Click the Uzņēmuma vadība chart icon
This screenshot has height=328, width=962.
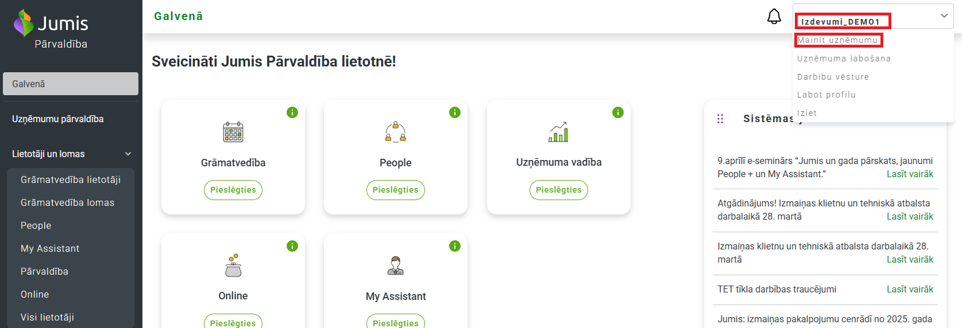[x=558, y=132]
